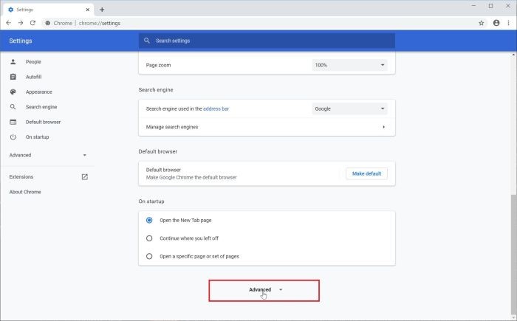Click the Appearance palette icon
The width and height of the screenshot is (517, 321).
[x=13, y=92]
